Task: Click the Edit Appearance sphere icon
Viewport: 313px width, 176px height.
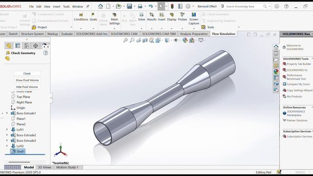Action: (x=185, y=40)
